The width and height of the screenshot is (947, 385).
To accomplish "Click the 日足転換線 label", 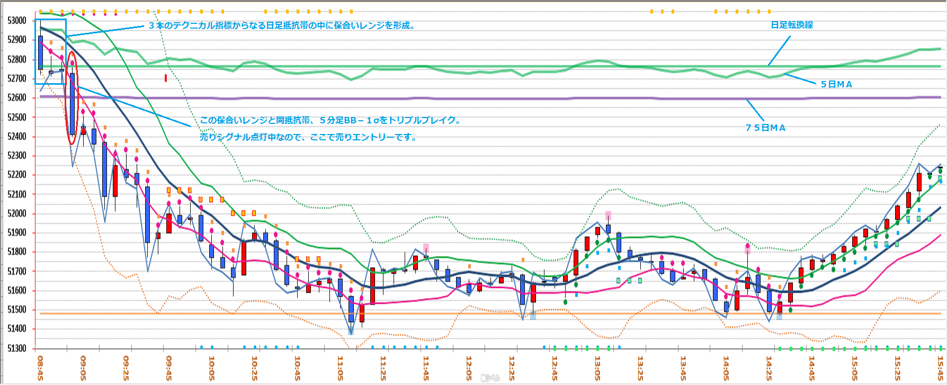I will click(x=791, y=25).
